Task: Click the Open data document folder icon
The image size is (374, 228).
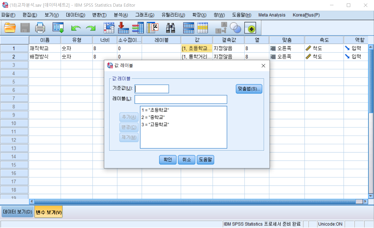Action: pyautogui.click(x=10, y=28)
